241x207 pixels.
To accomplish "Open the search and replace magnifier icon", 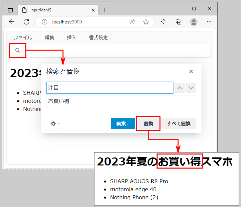I will [18, 50].
